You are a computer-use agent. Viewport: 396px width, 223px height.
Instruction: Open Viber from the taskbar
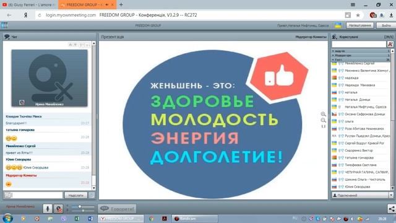tap(64, 219)
